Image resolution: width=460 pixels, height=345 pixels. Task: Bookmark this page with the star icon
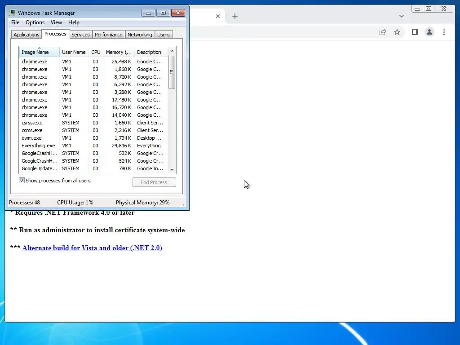click(x=397, y=32)
